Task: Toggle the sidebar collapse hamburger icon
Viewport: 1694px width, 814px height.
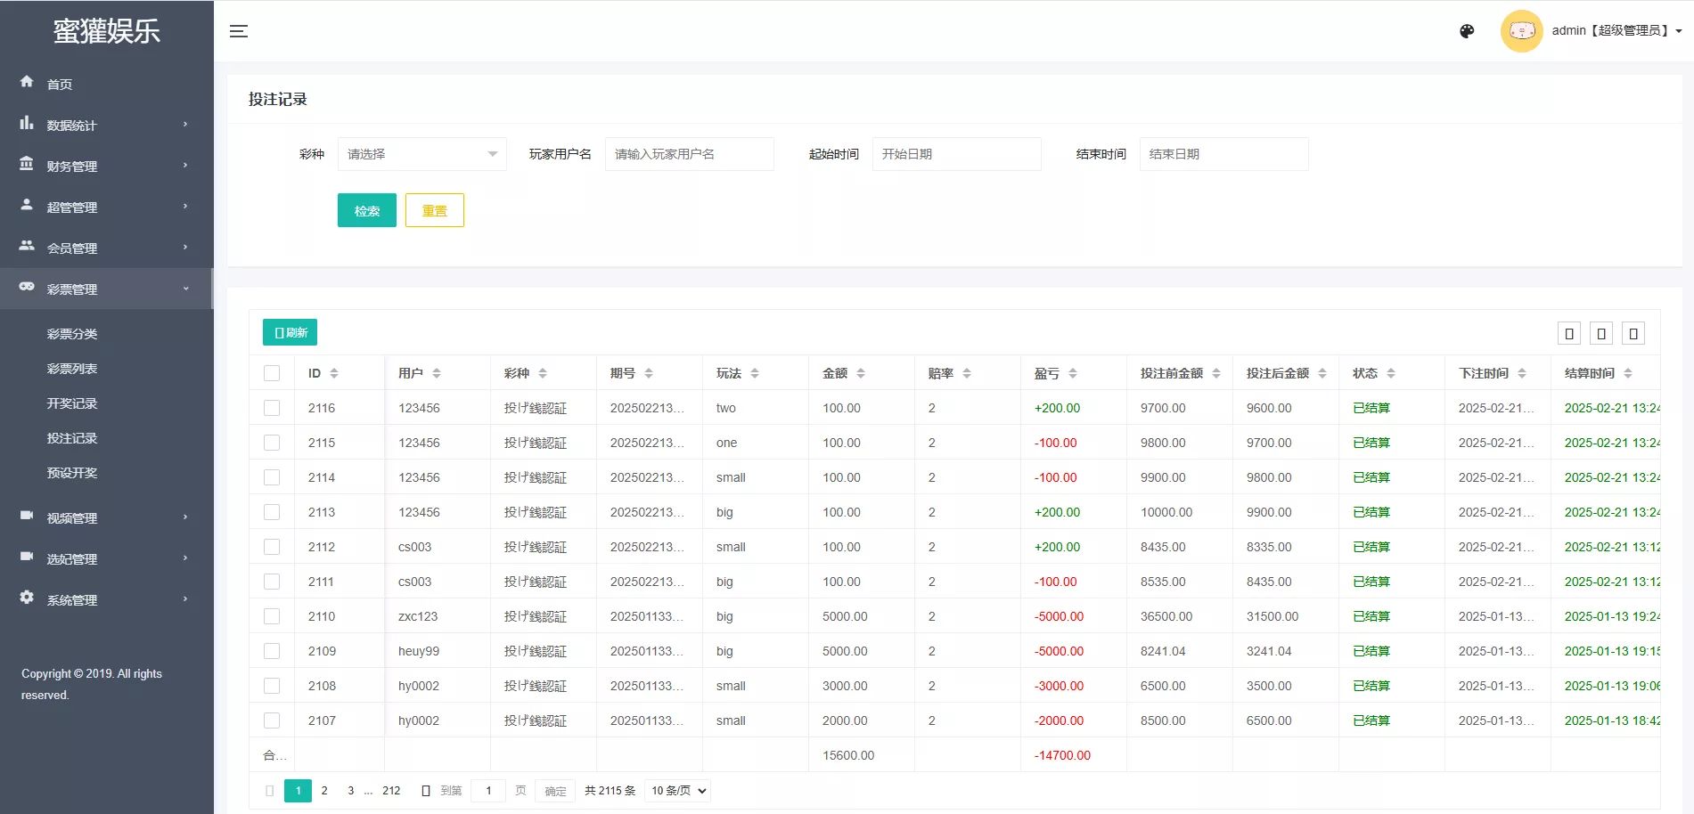Action: 238,31
